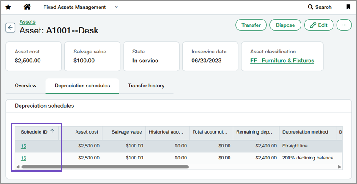
Task: Click the back arrow icon beside the asset title
Action: (x=10, y=28)
